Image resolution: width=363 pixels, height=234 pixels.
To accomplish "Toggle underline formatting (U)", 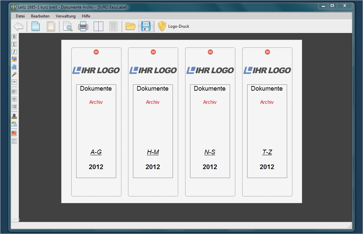I will coord(14,44).
